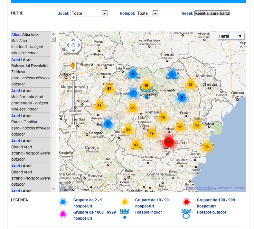Expand the Hartă map type selector
The height and width of the screenshot is (229, 254).
[x=230, y=36]
